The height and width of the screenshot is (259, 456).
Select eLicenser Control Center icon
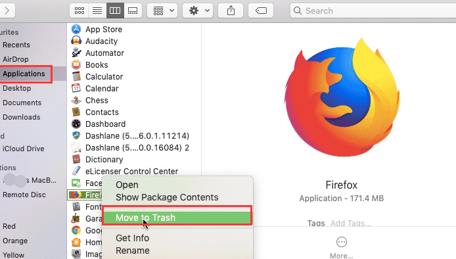[x=76, y=171]
